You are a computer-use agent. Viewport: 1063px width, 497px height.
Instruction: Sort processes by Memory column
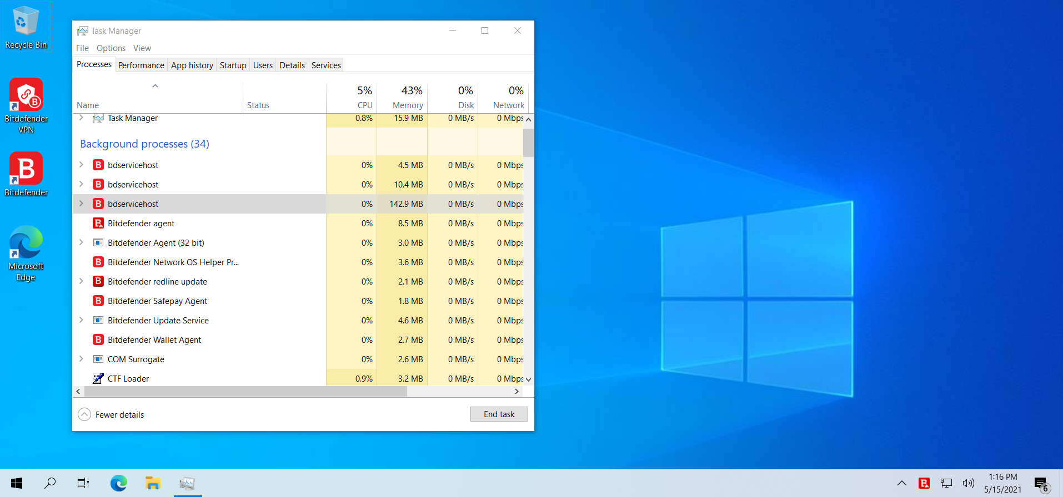coord(402,98)
